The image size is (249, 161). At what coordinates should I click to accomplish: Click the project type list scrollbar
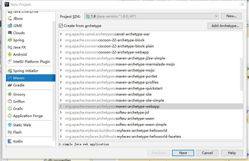(54, 81)
